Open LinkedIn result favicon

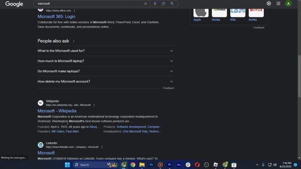(x=40, y=145)
